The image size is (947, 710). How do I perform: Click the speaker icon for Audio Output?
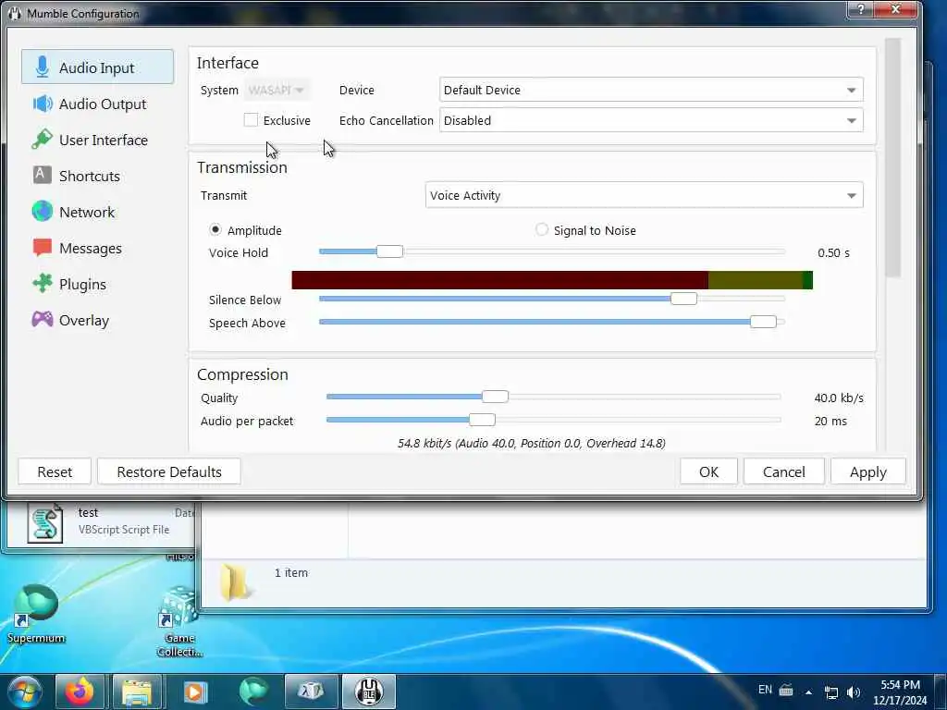[43, 104]
